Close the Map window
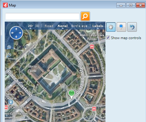The width and height of the screenshot is (146, 122). point(140,5)
